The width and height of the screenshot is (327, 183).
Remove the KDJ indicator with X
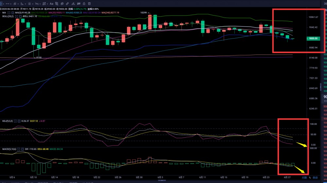point(19,122)
